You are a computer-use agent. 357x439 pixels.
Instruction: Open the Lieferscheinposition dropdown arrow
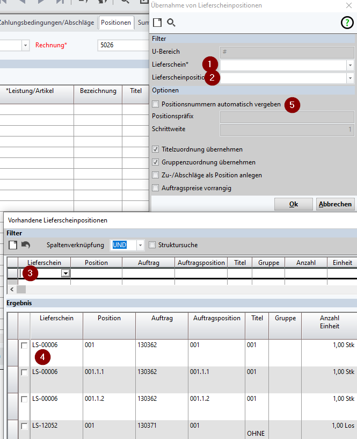pyautogui.click(x=350, y=78)
